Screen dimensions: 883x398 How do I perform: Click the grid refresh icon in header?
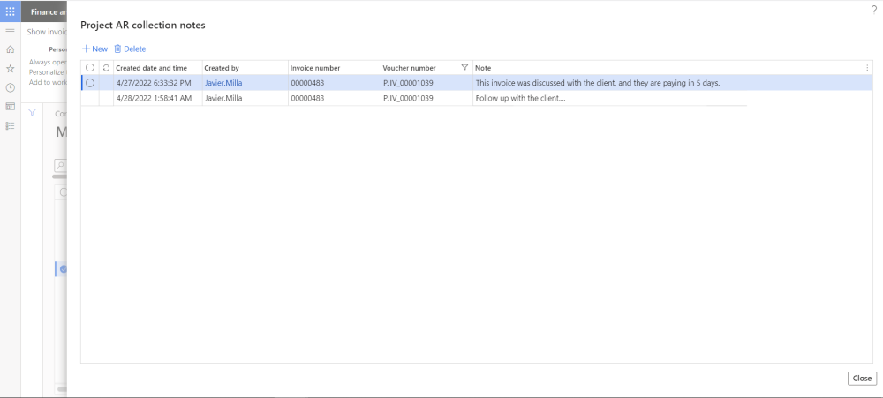click(106, 68)
